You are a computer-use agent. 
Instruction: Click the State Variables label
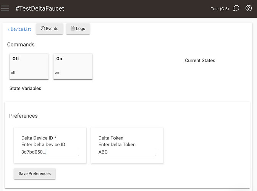click(x=25, y=89)
